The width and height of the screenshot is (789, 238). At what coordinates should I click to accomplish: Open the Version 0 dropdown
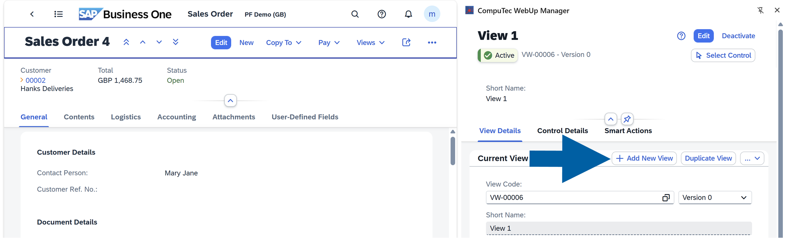pyautogui.click(x=715, y=198)
